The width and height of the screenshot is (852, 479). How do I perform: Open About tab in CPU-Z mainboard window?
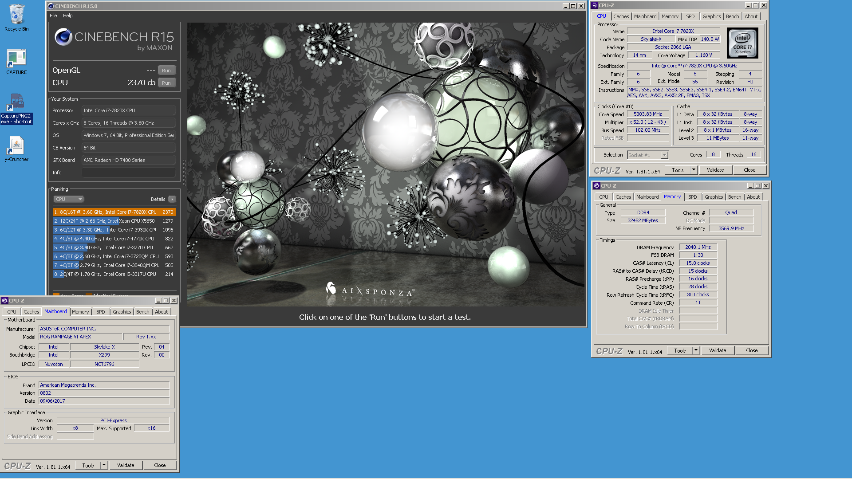[161, 312]
